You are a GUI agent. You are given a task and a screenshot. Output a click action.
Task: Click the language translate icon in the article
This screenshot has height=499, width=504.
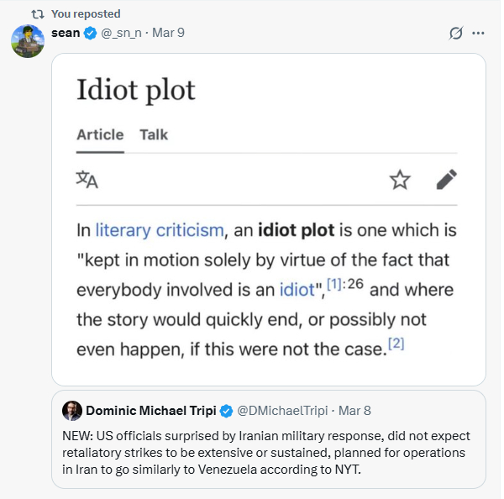click(x=87, y=179)
